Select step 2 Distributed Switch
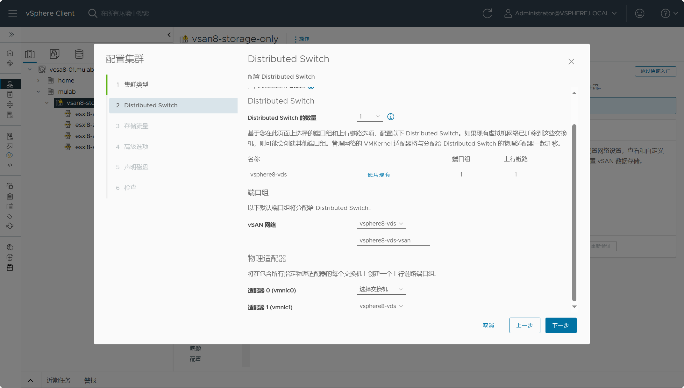 point(173,105)
